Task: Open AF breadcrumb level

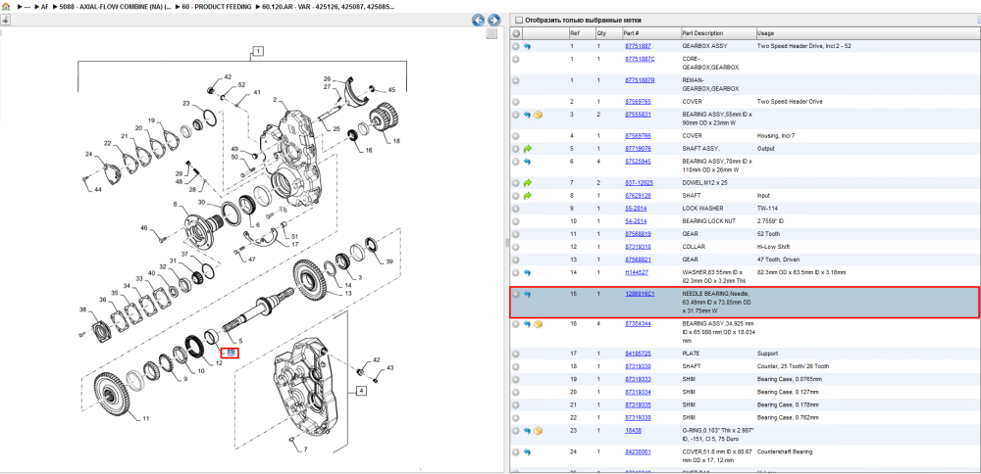Action: [44, 6]
